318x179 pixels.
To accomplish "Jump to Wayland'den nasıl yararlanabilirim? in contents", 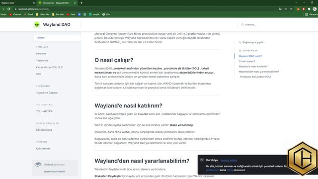I will 259,72.
